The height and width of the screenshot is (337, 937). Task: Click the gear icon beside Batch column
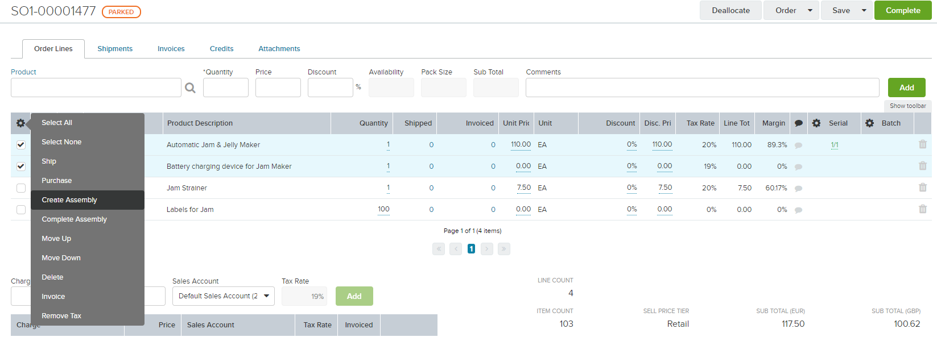tap(869, 123)
